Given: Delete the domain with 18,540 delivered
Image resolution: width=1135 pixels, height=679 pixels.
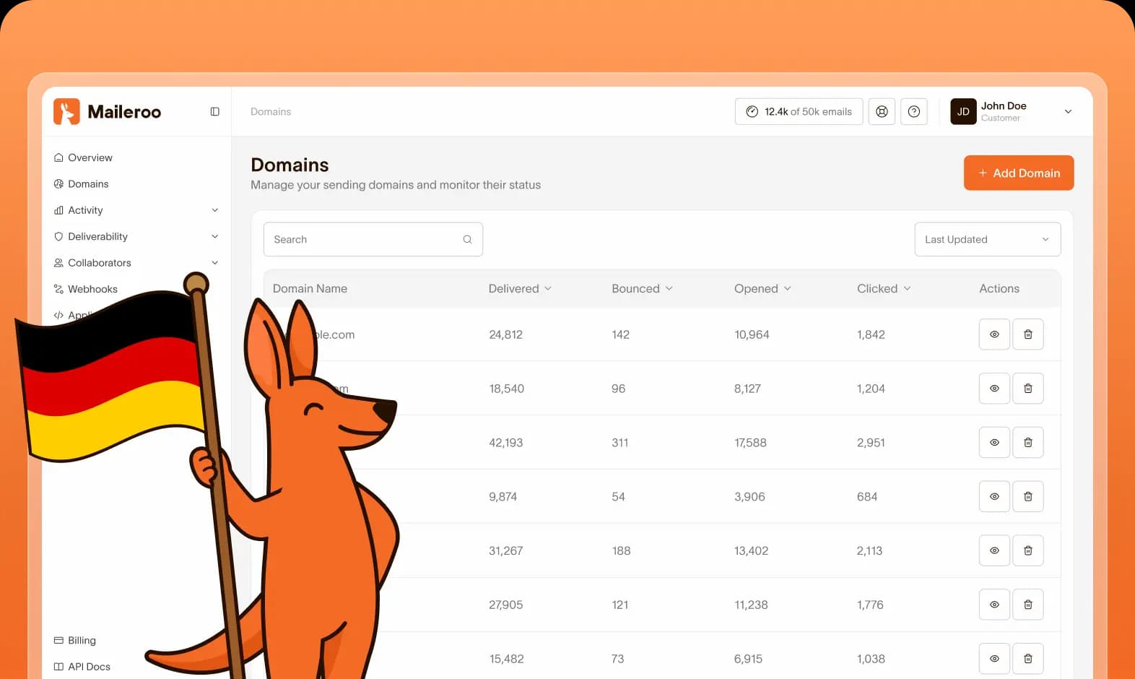Looking at the screenshot, I should pos(1027,389).
